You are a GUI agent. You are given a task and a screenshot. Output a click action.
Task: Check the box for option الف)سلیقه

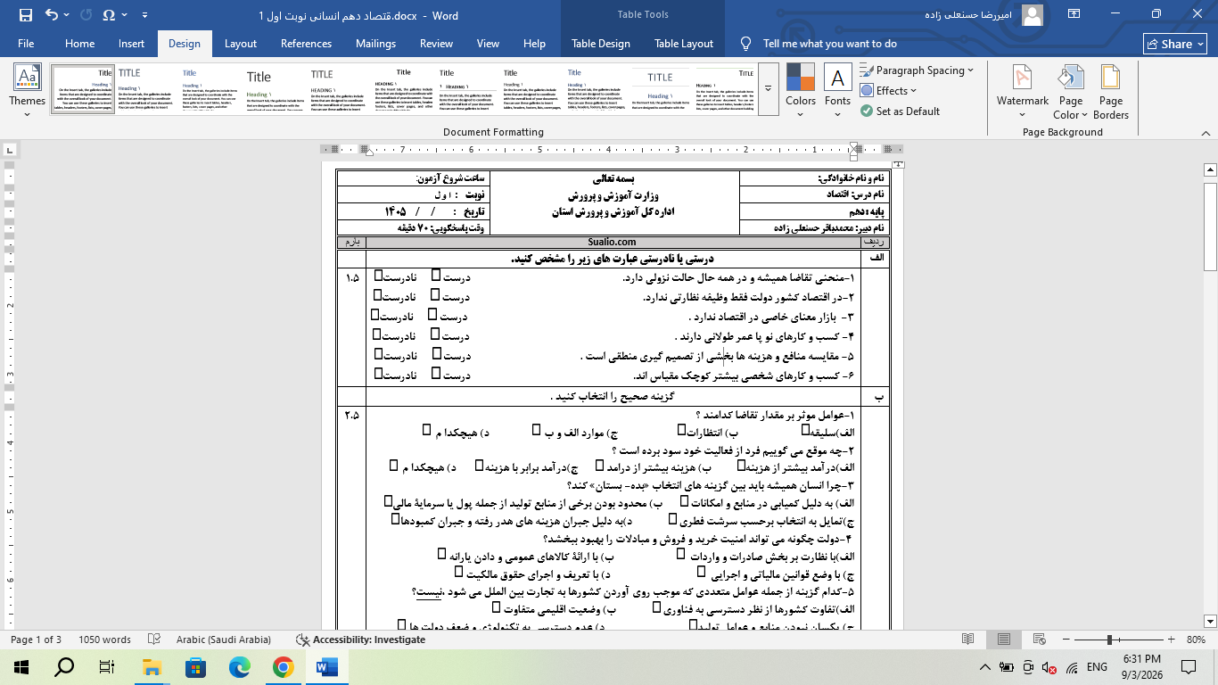click(805, 430)
